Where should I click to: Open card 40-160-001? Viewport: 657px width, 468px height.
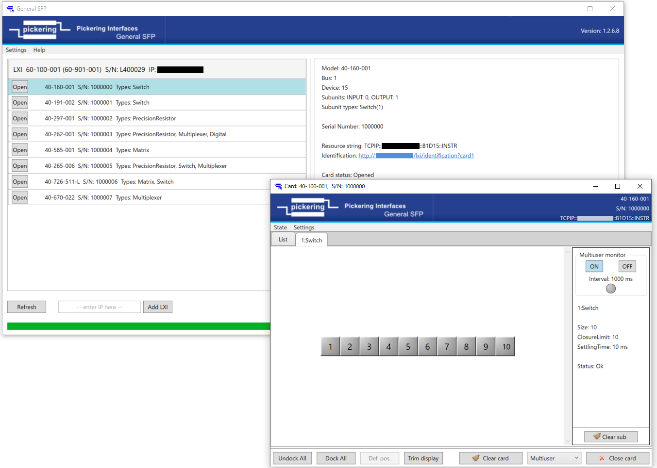(x=20, y=87)
